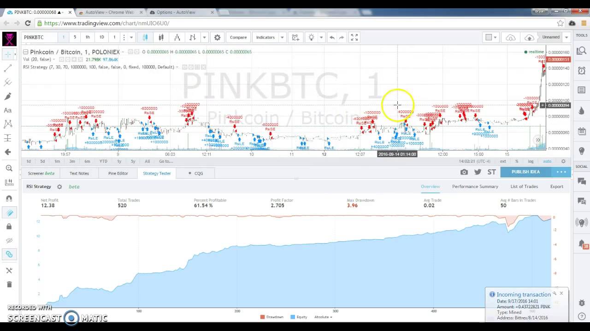Switch to the Text Notes tab

coord(79,173)
